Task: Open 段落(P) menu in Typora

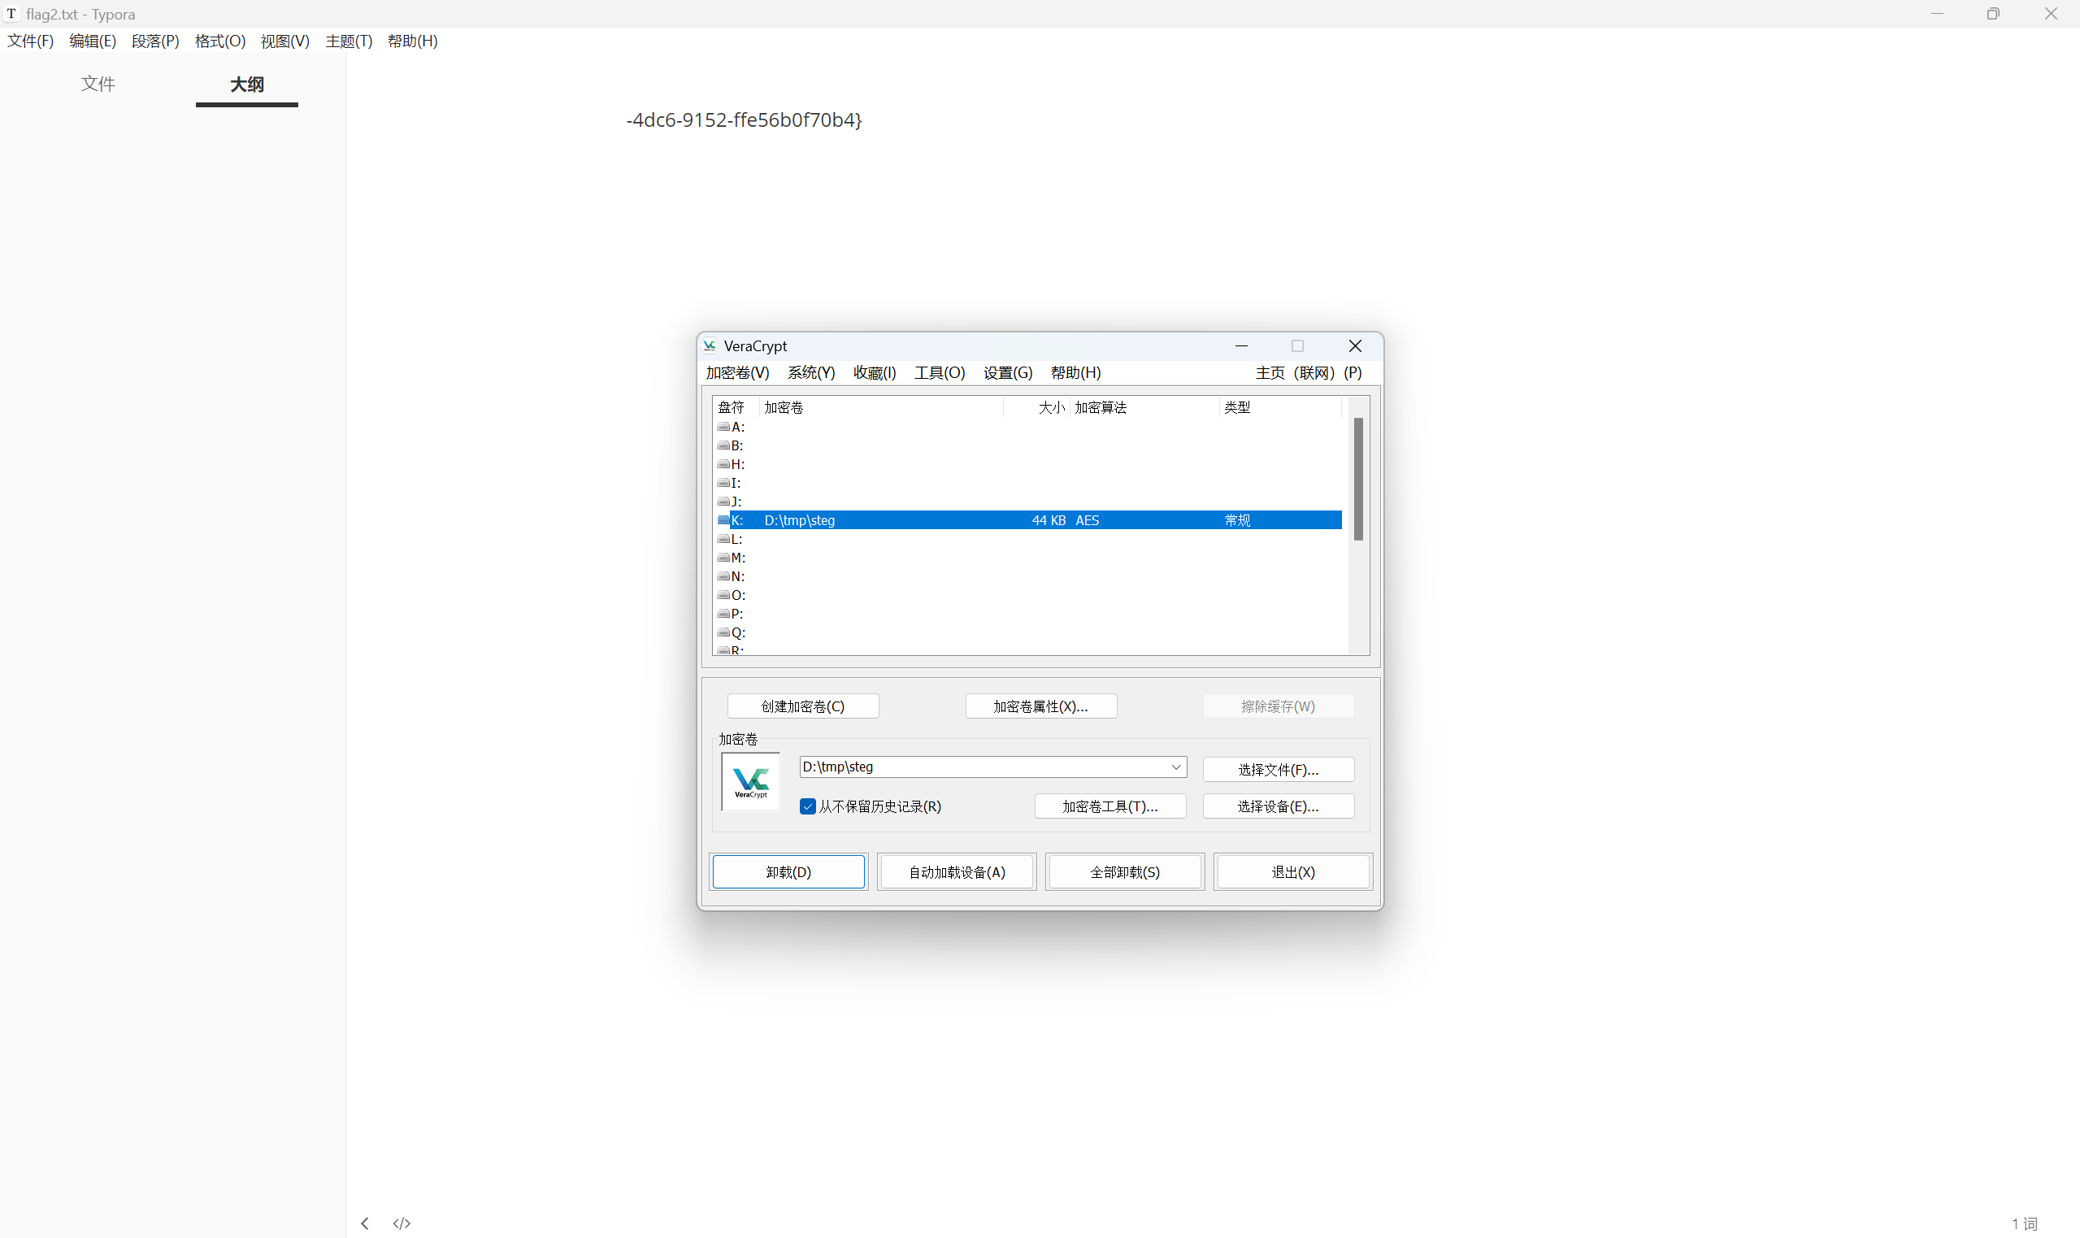Action: tap(156, 41)
